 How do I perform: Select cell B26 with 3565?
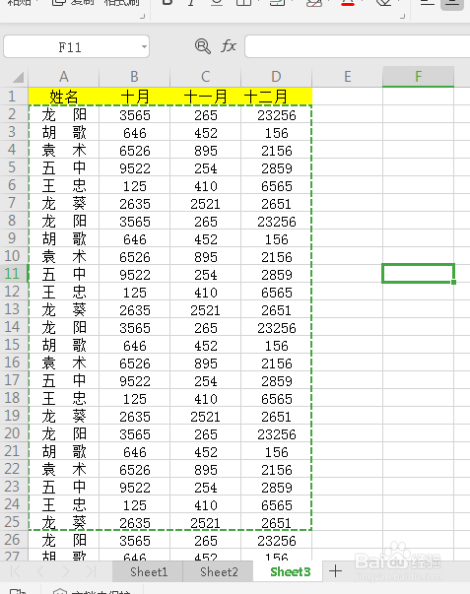(135, 540)
